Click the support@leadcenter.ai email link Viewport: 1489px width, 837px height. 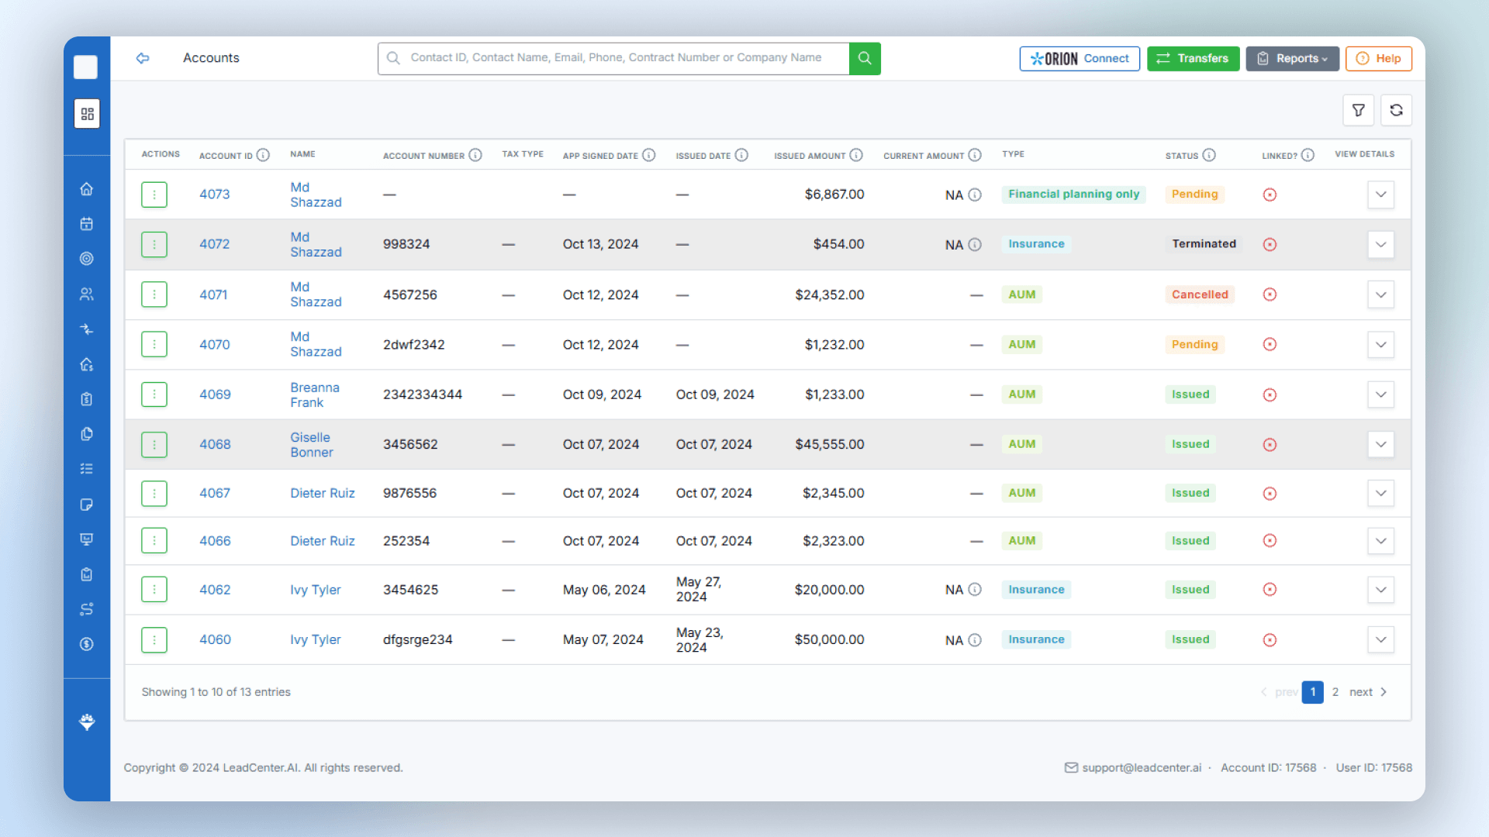1142,768
